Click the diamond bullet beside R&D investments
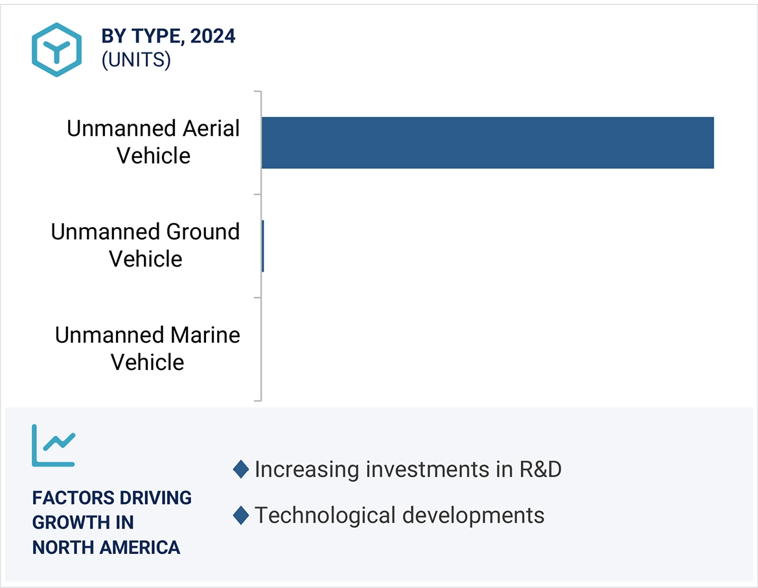 pos(242,470)
